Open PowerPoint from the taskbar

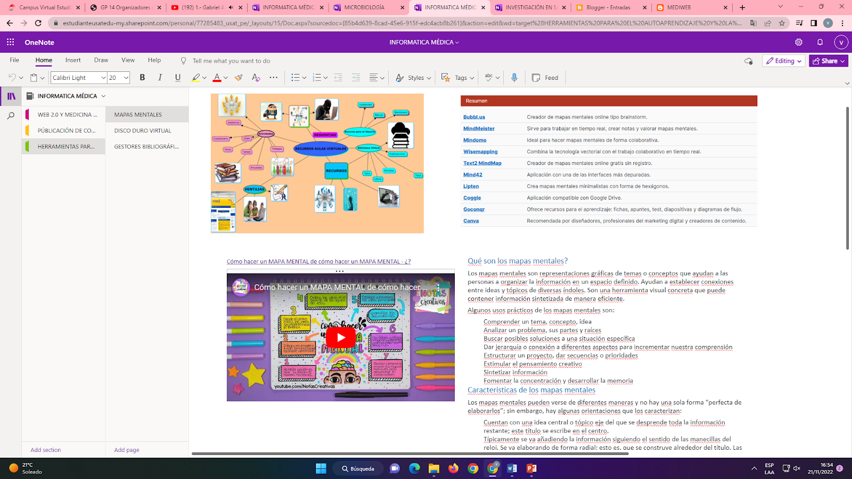531,468
